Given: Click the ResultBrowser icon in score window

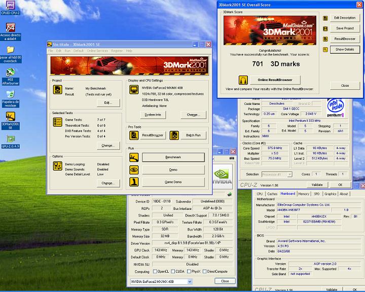Looking at the screenshot, I should pos(325,39).
